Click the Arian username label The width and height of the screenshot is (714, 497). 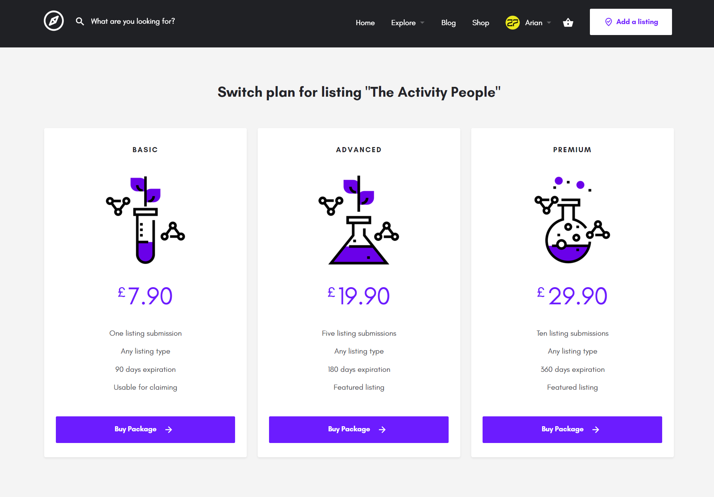coord(534,23)
